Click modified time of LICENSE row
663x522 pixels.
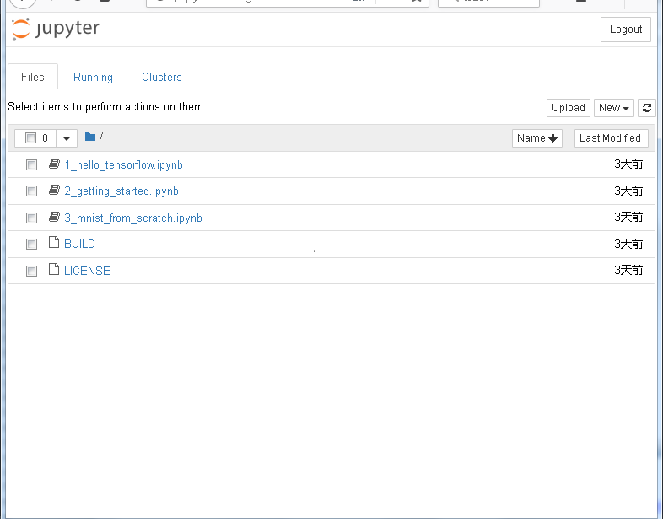(x=628, y=270)
